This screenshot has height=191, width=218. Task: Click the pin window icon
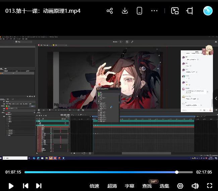tap(189, 11)
